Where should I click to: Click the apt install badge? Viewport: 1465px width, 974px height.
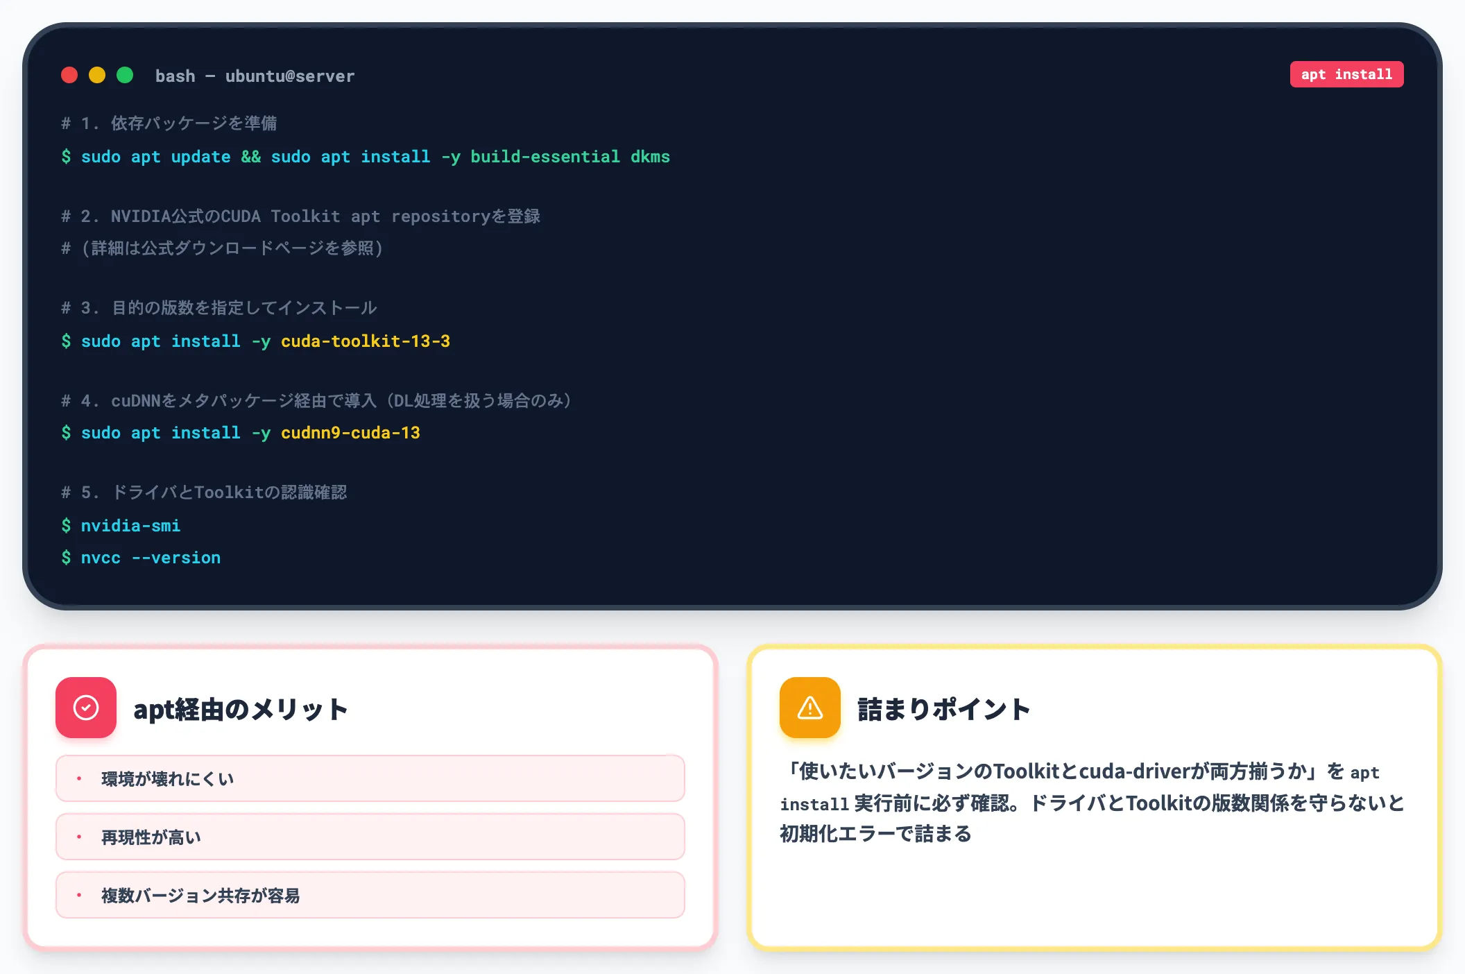1346,74
